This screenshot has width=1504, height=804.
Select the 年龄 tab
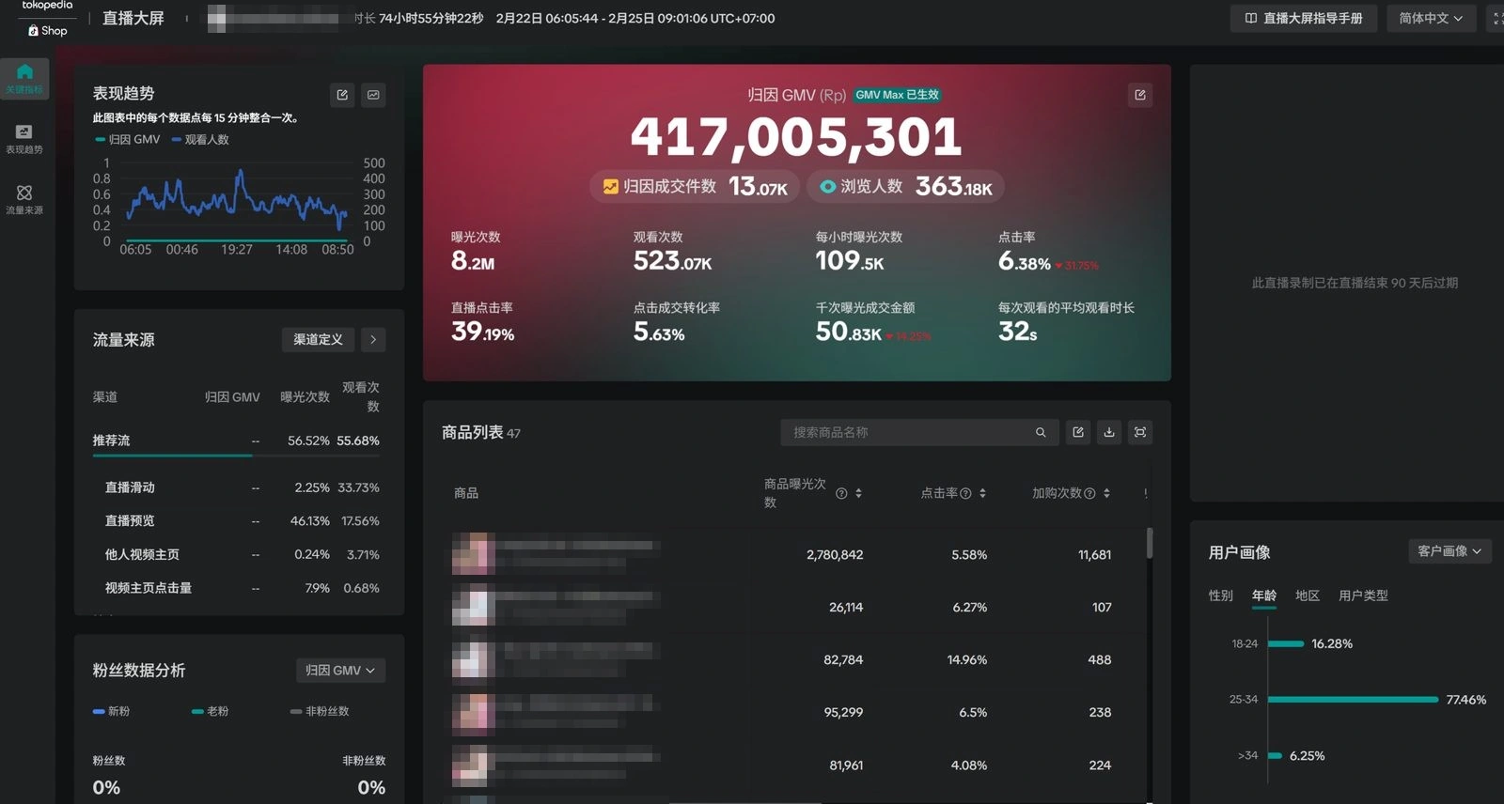(1264, 595)
